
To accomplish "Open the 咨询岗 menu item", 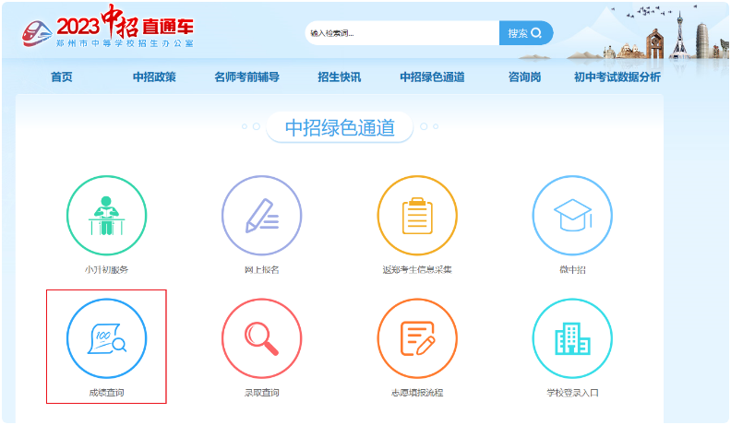I will tap(524, 77).
